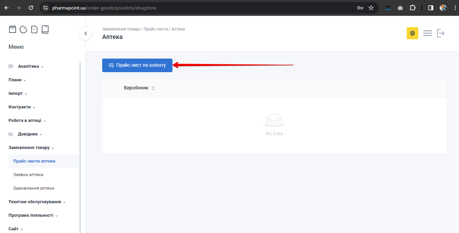Image resolution: width=459 pixels, height=233 pixels.
Task: Open the bookmarked book icon in sidebar
Action: click(x=45, y=29)
